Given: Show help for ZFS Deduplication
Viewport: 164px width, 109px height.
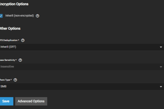Looking at the screenshot, I should [x=23, y=40].
